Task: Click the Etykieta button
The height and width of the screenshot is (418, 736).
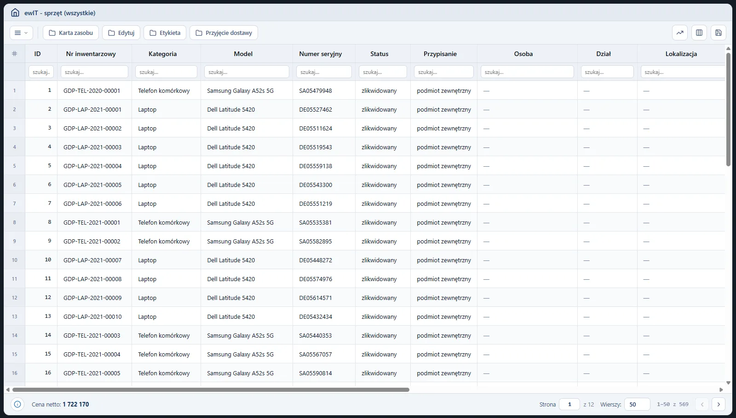Action: 165,33
